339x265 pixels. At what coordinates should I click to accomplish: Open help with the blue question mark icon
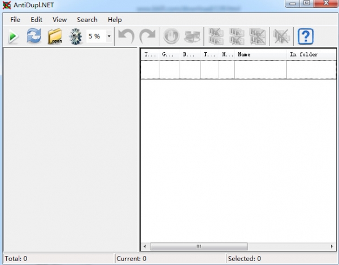306,36
